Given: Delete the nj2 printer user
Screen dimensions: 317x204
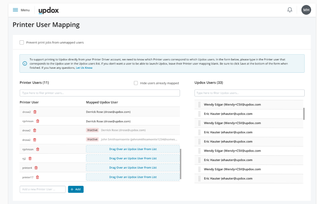Looking at the screenshot, I should (x=30, y=158).
